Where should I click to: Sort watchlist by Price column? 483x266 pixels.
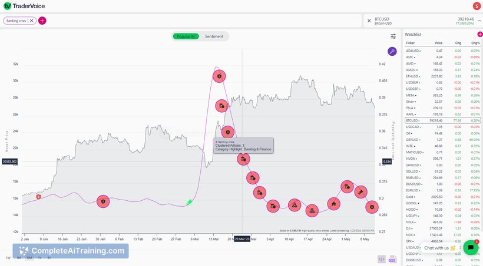[x=439, y=43]
